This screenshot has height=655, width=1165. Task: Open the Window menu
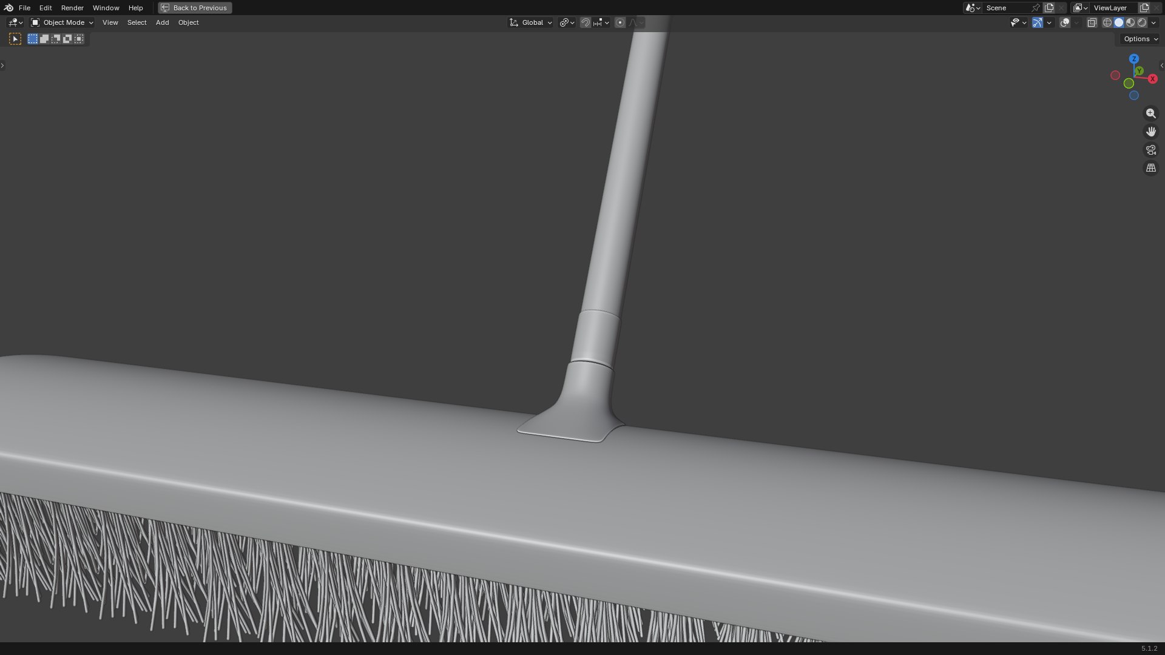(106, 8)
